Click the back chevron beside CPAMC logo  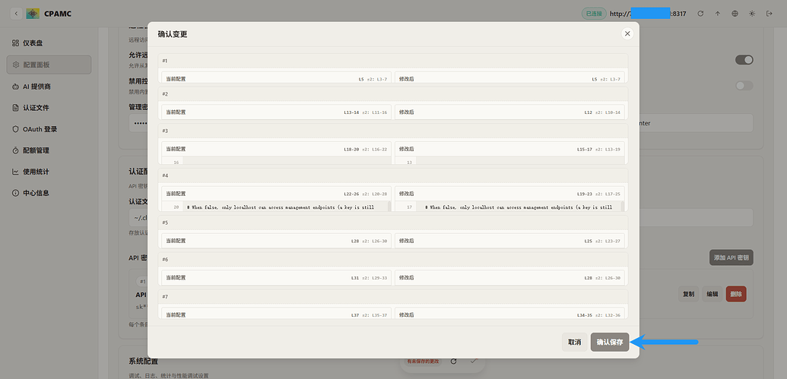[x=17, y=14]
